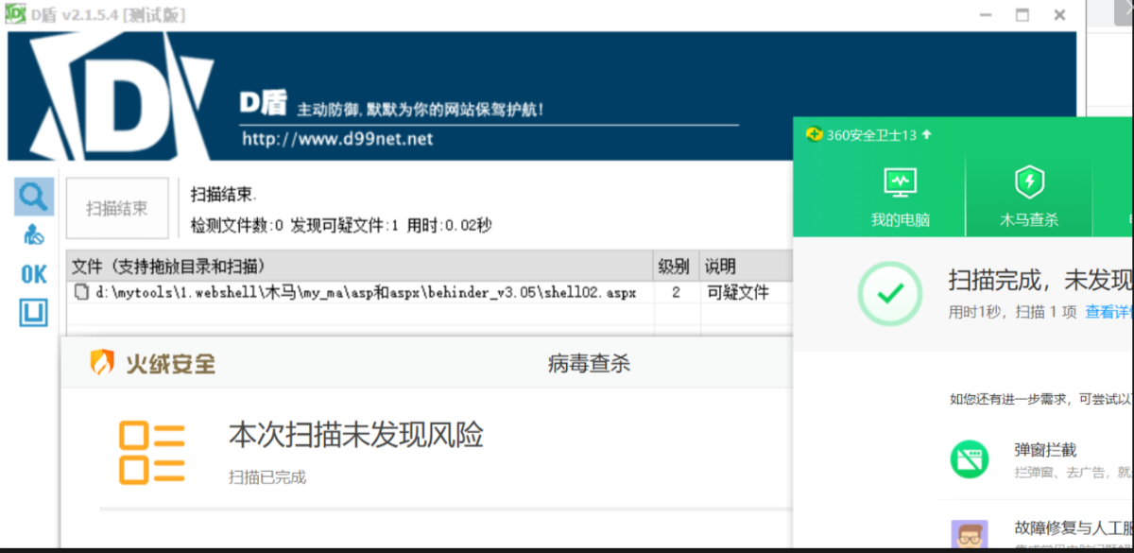Click the 弹窗拦截 green round icon

(969, 458)
